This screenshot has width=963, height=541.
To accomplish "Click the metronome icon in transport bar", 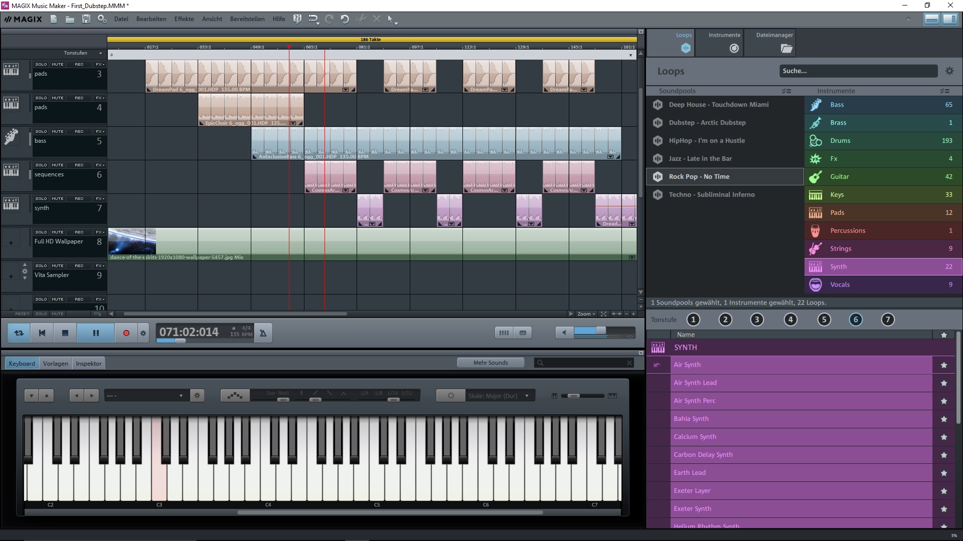I will [263, 333].
